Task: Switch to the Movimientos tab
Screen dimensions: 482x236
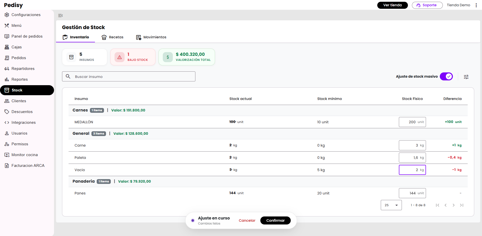Action: click(151, 37)
